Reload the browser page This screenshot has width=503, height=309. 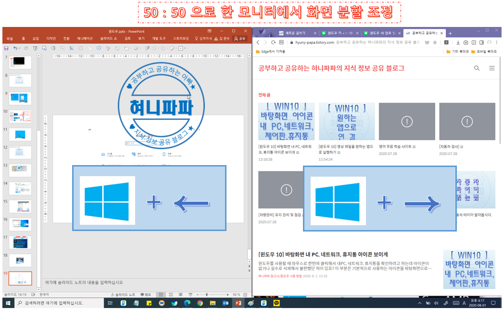(x=273, y=42)
